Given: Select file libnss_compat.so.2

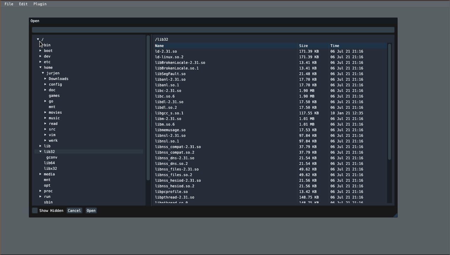Looking at the screenshot, I should (175, 152).
